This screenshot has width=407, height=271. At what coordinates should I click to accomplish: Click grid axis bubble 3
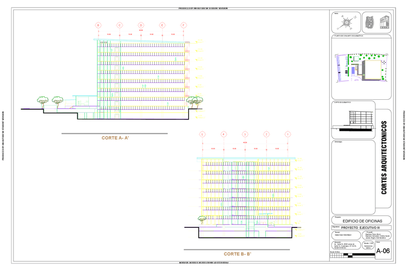tap(245, 134)
